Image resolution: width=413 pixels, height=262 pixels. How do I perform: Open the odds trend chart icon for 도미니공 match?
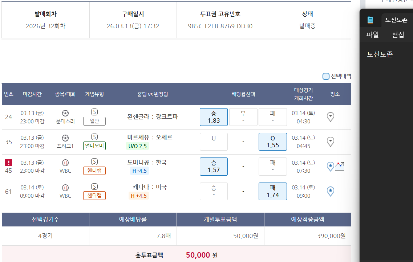tap(340, 167)
